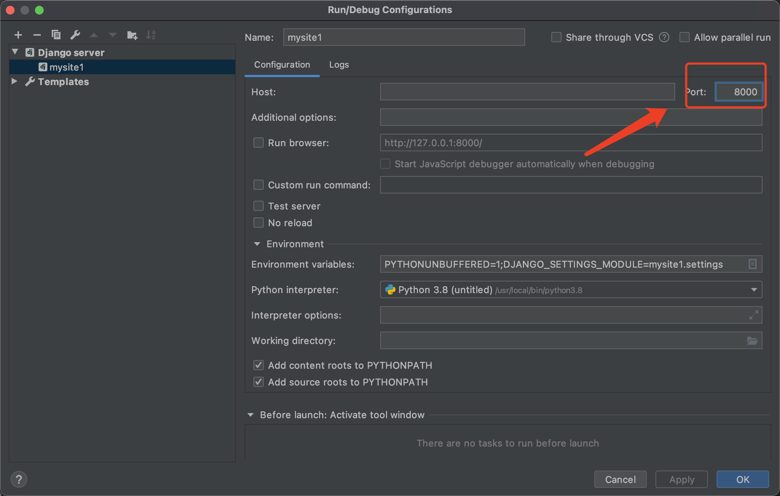Focus the Name input field
This screenshot has height=496, width=780.
pyautogui.click(x=404, y=37)
